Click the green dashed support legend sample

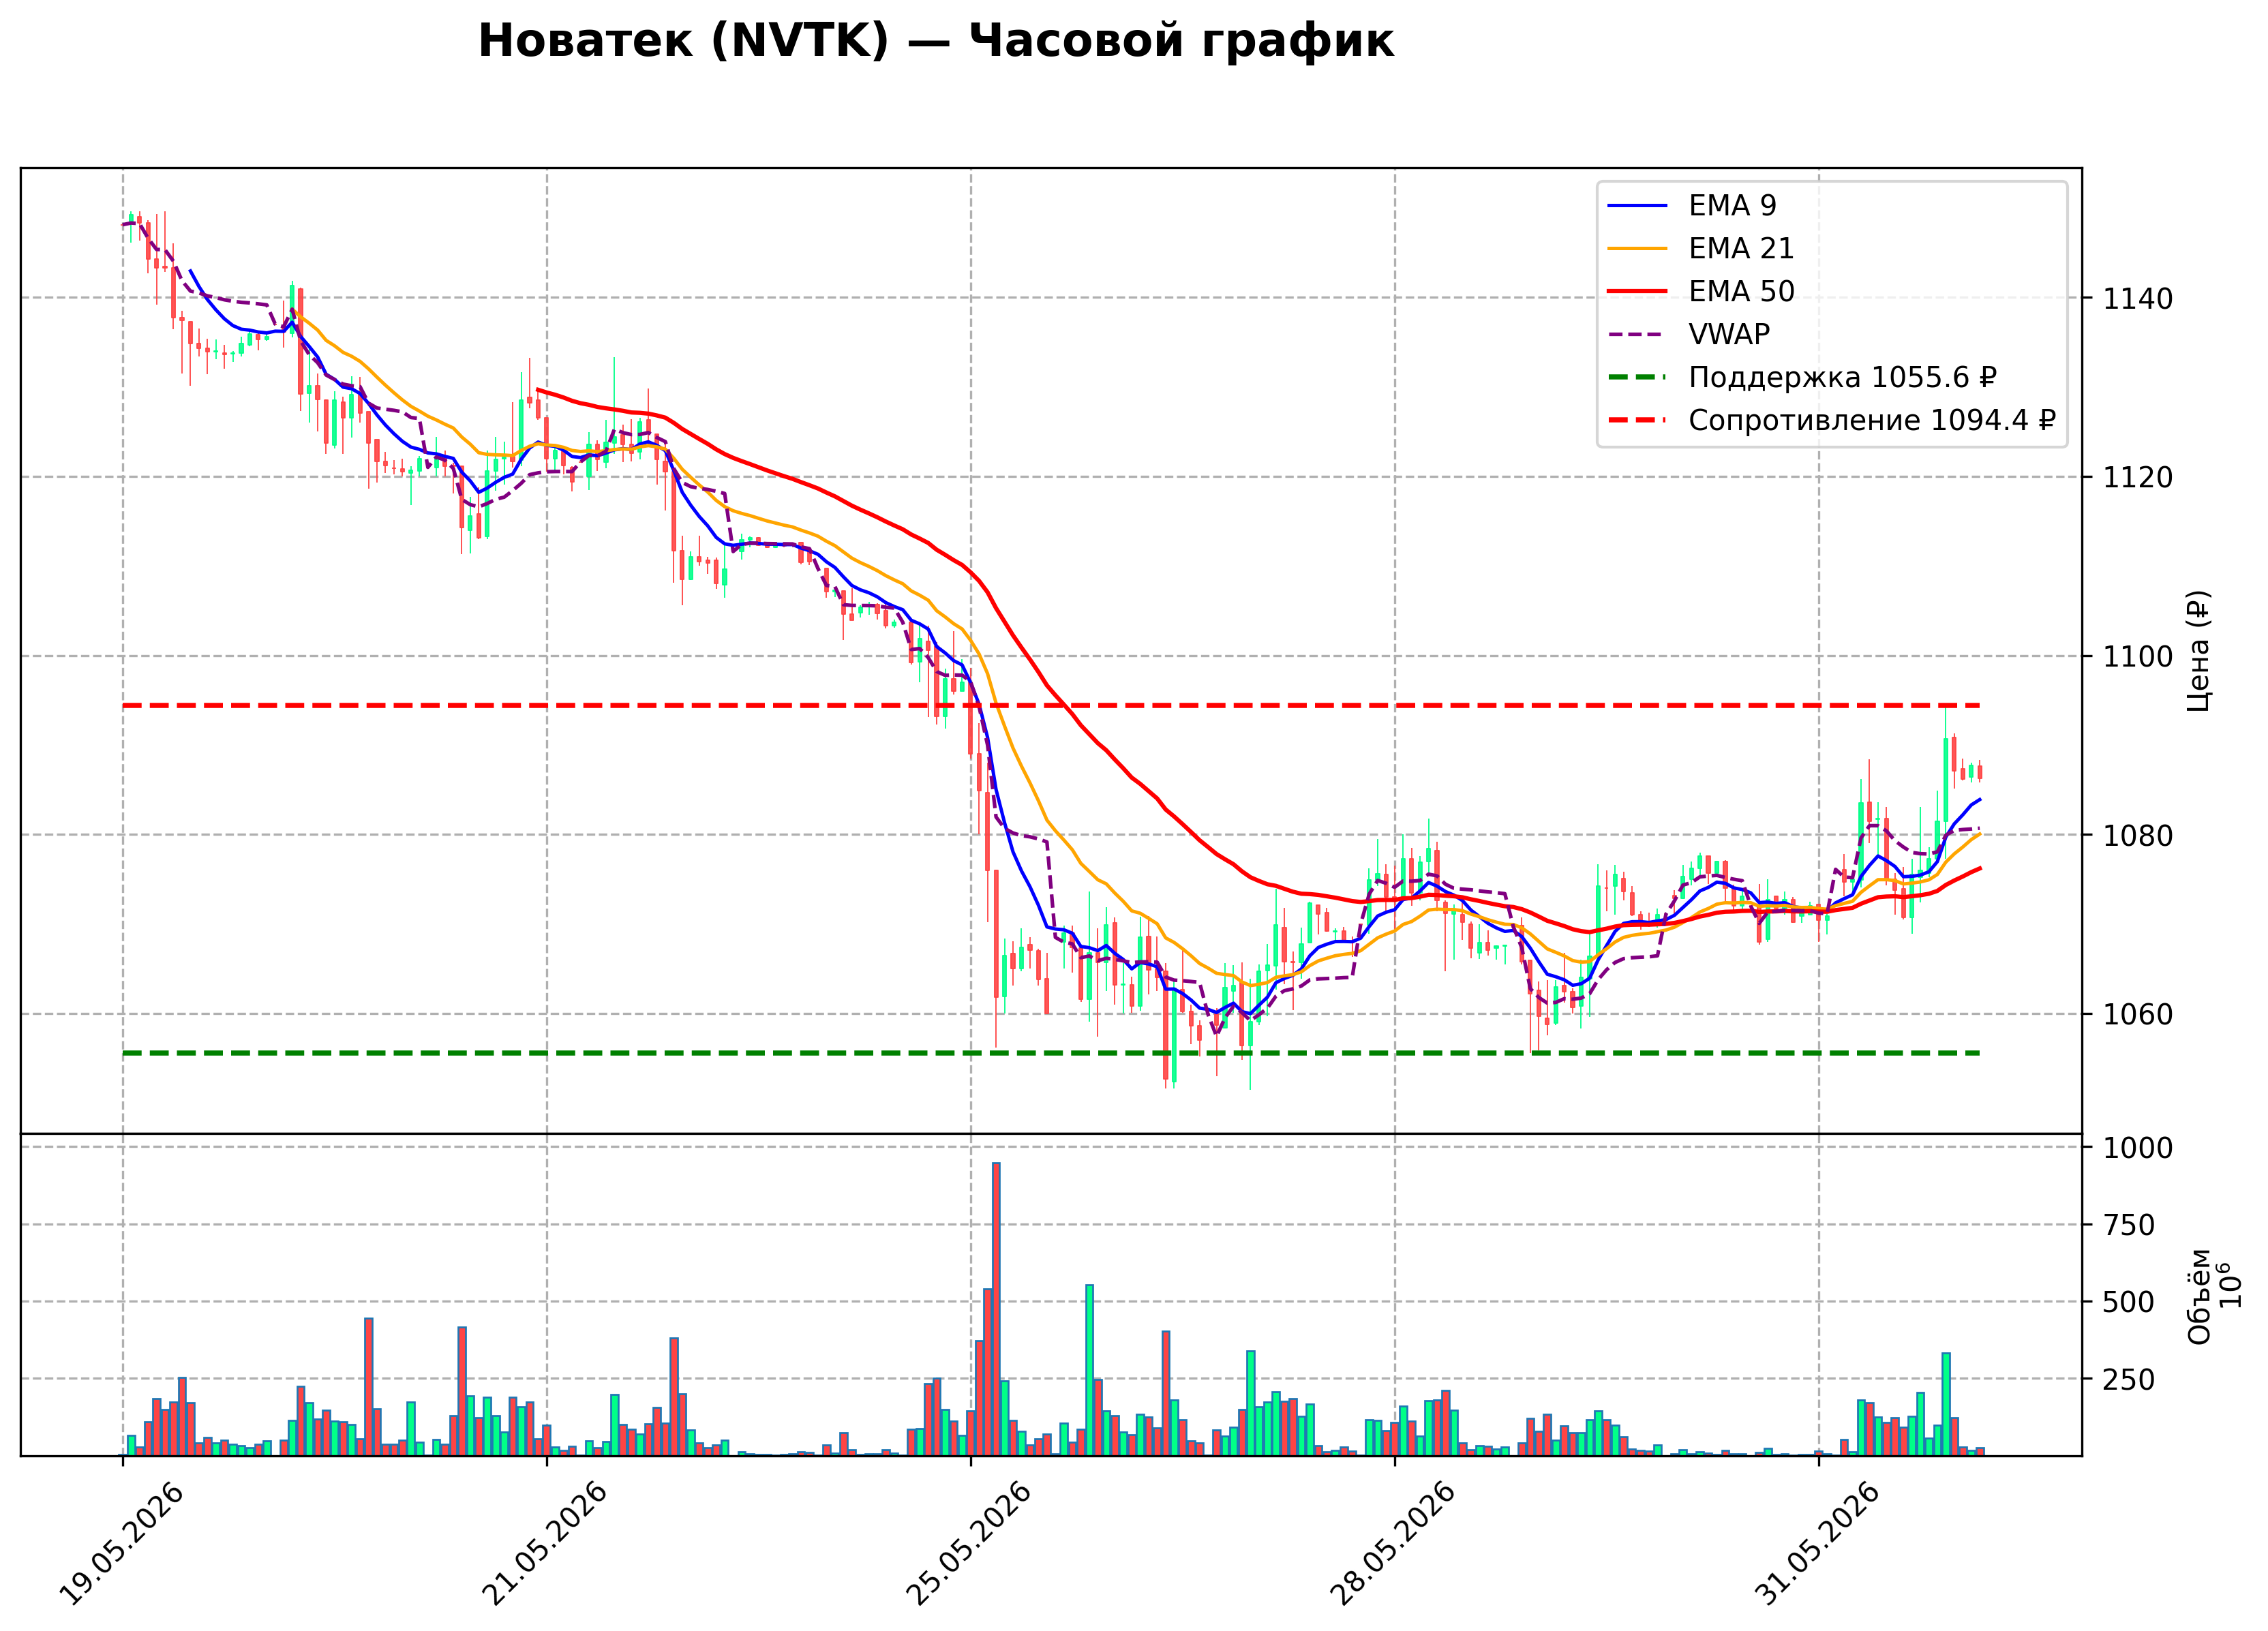click(x=1637, y=378)
